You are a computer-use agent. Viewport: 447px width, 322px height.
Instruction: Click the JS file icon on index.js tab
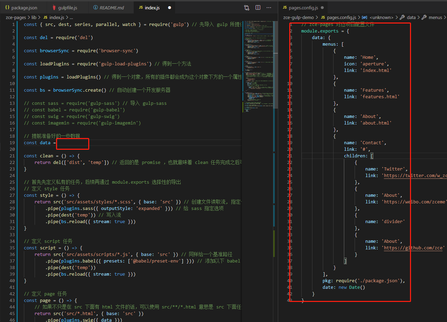click(x=141, y=8)
